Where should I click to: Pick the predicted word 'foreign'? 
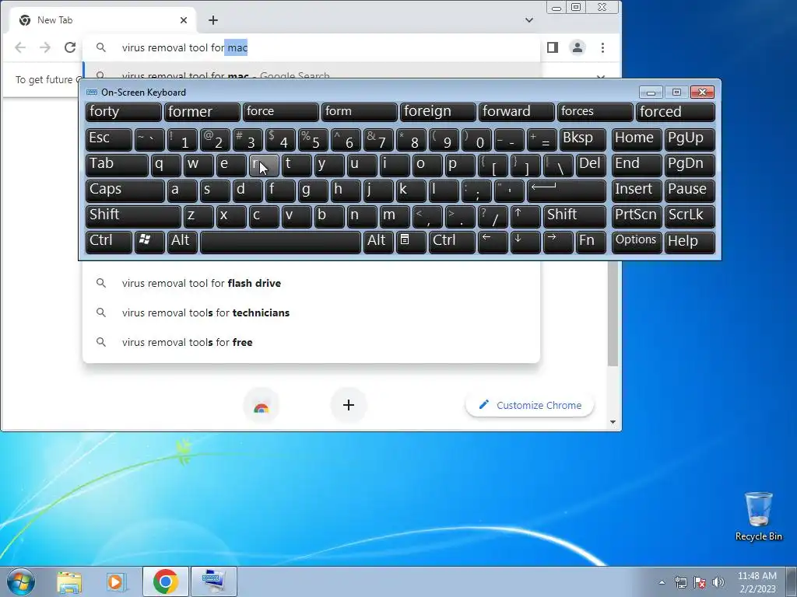(x=437, y=112)
